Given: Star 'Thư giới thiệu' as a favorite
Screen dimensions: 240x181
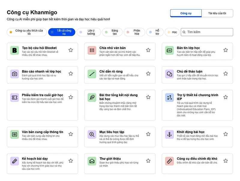Looking at the screenshot, I should [148, 161].
